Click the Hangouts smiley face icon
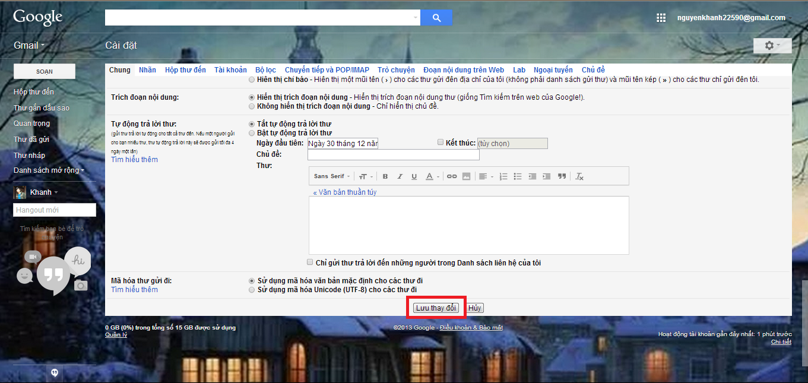The image size is (808, 383). (24, 276)
